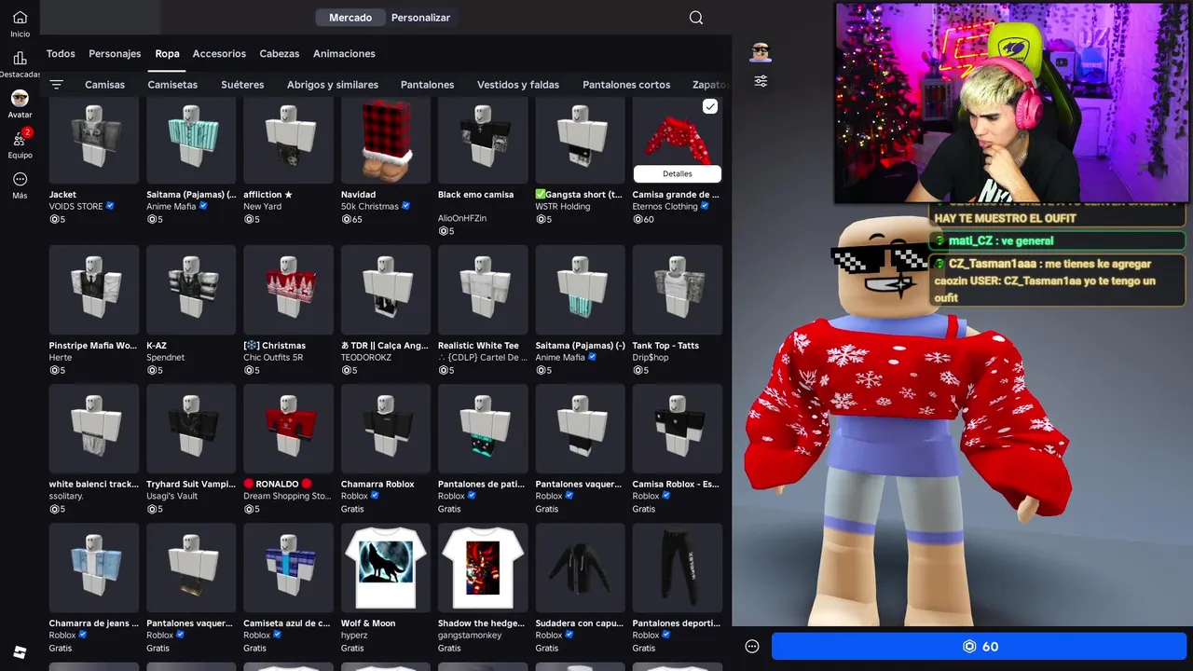Screen dimensions: 1193x671
Task: Switch to Mercado tab
Action: [350, 18]
